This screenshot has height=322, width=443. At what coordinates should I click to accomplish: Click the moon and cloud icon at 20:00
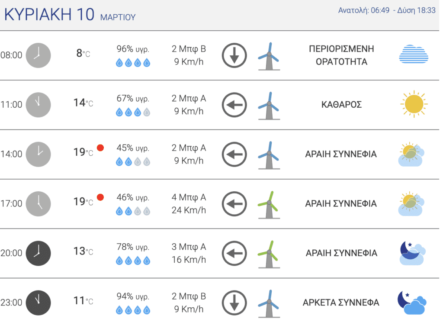[413, 253]
